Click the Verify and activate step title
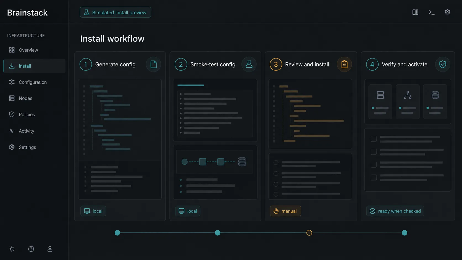This screenshot has height=260, width=462. [405, 64]
